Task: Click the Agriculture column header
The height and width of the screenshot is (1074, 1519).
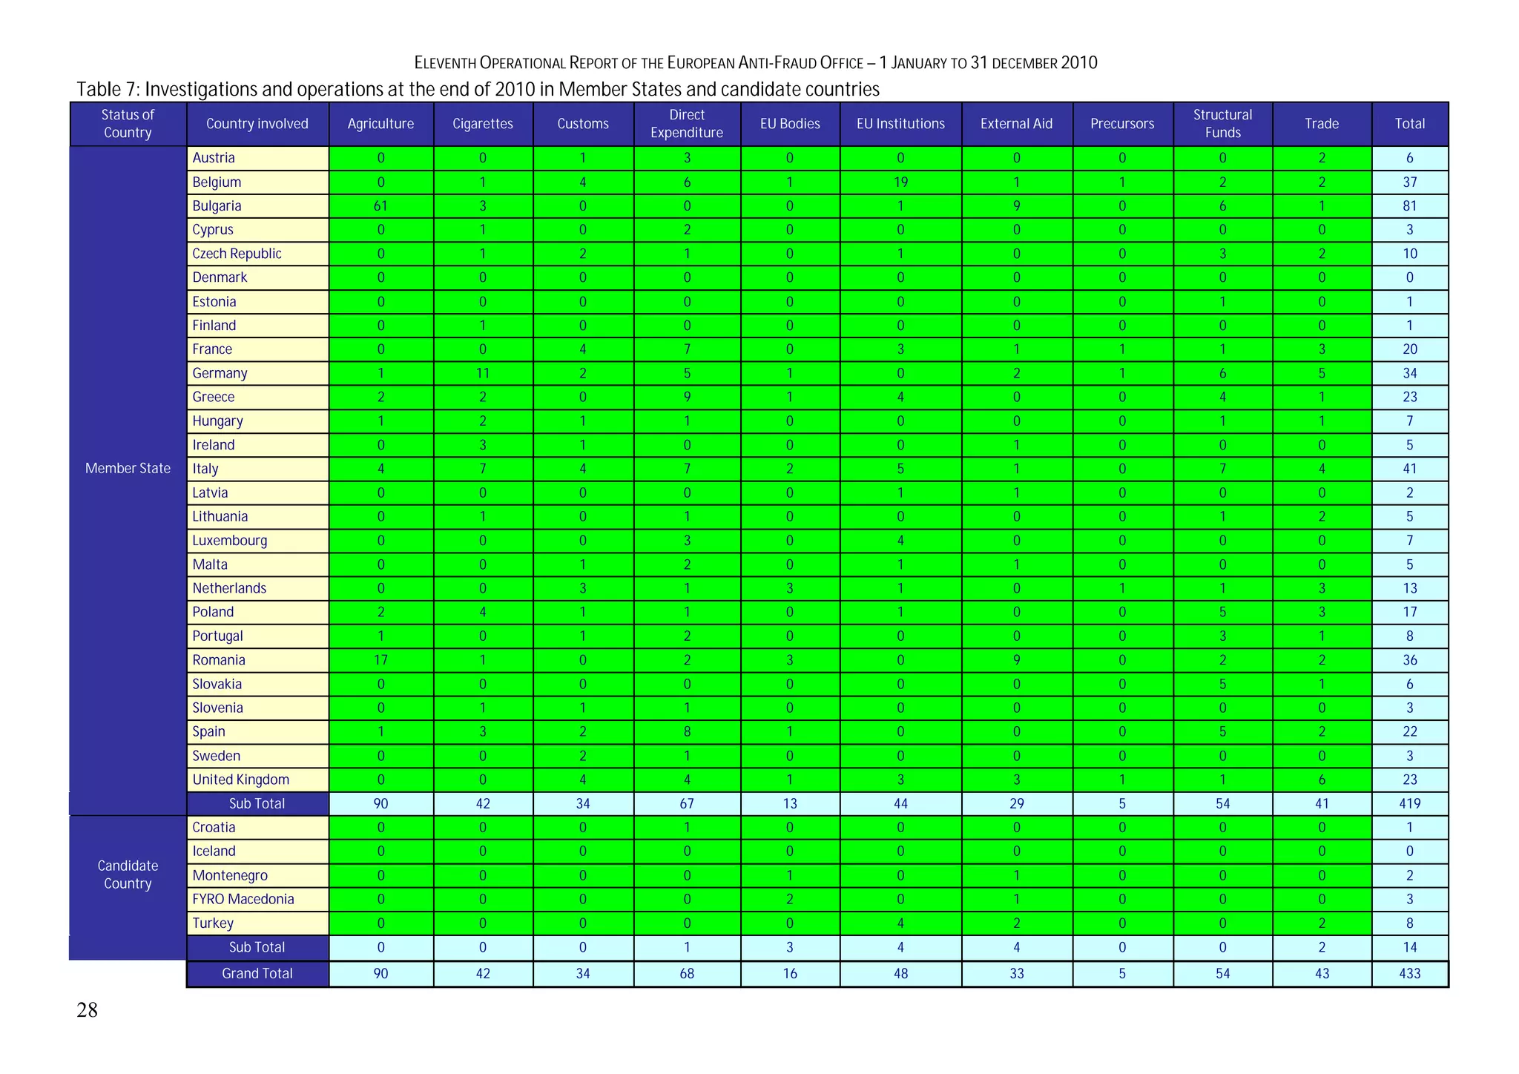Action: point(380,124)
